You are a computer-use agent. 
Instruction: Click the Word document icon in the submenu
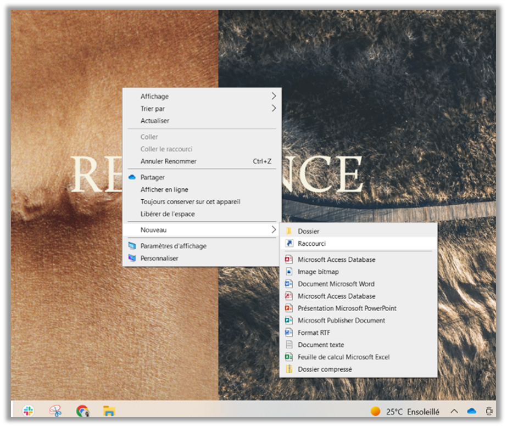pos(288,284)
